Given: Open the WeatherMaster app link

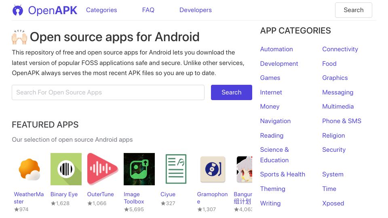Looking at the screenshot, I should [29, 198].
